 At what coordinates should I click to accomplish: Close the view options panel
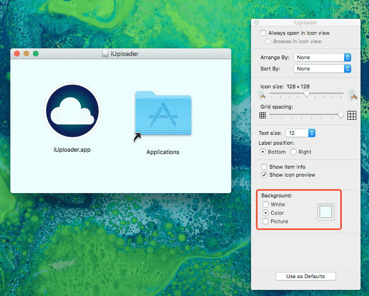click(257, 23)
